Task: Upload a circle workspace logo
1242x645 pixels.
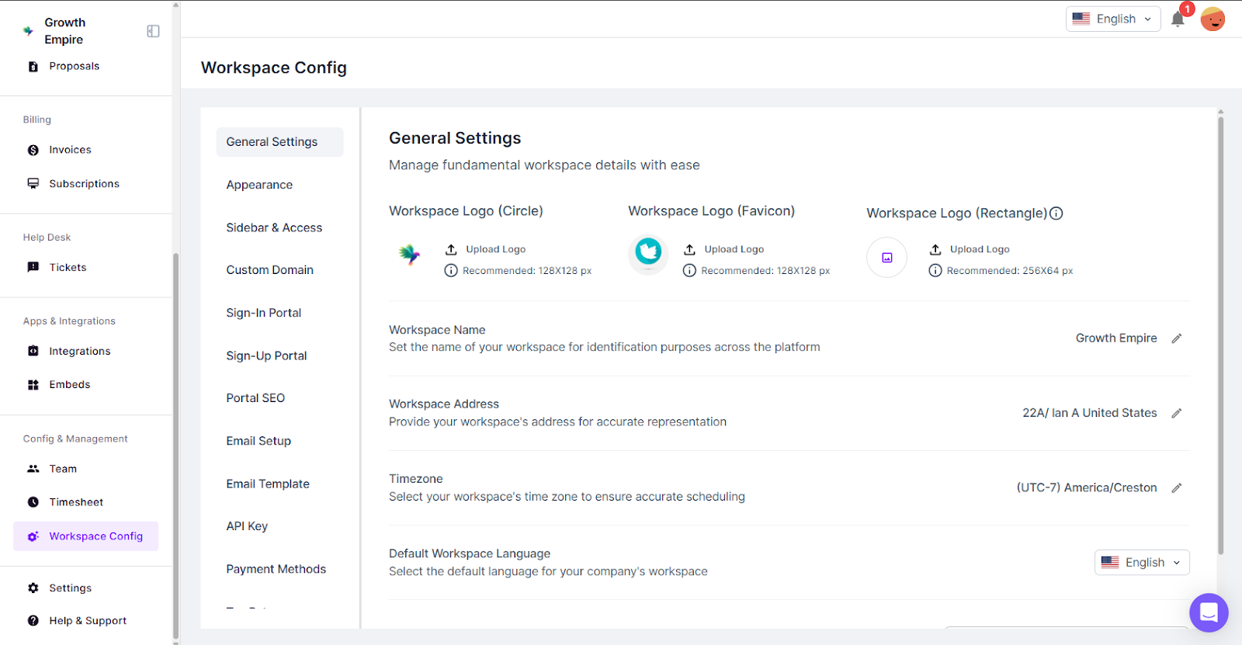Action: (487, 249)
